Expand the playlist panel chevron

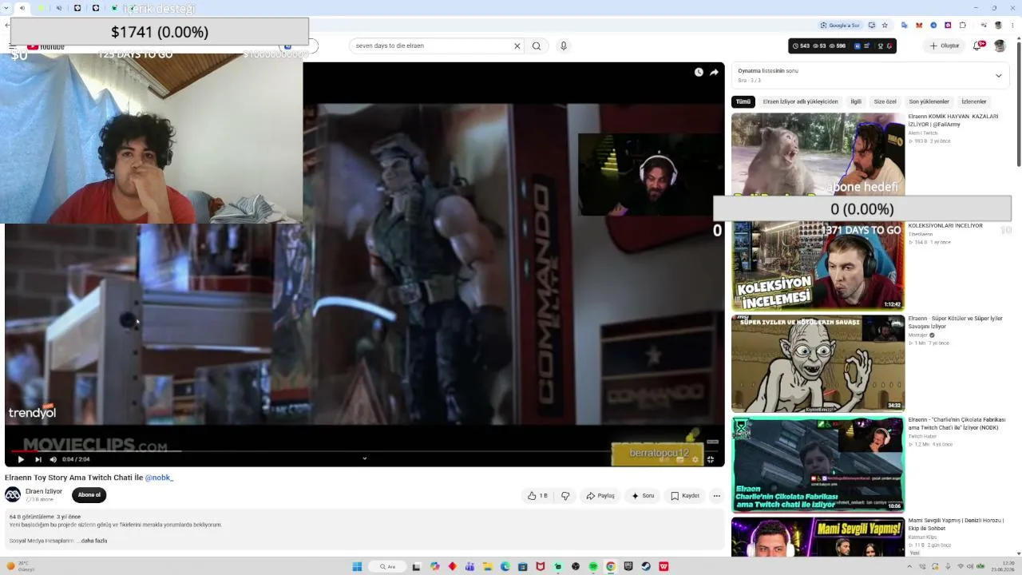point(998,75)
